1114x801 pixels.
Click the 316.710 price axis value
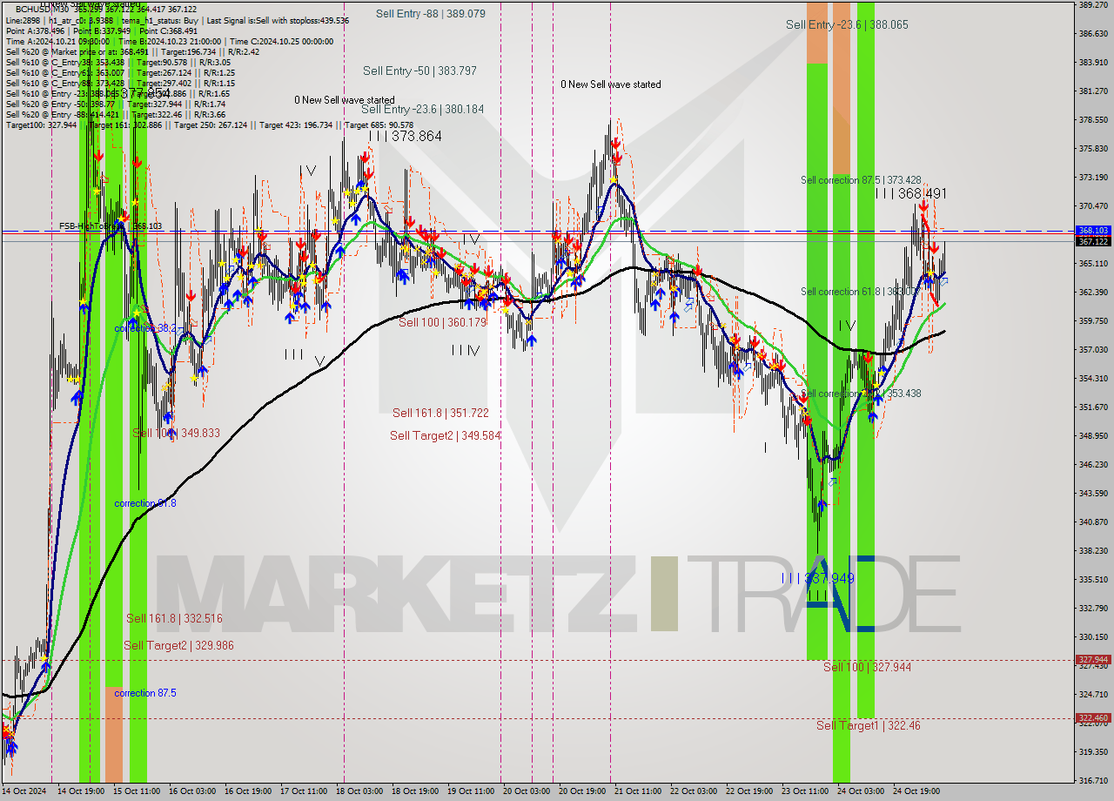point(1093,780)
